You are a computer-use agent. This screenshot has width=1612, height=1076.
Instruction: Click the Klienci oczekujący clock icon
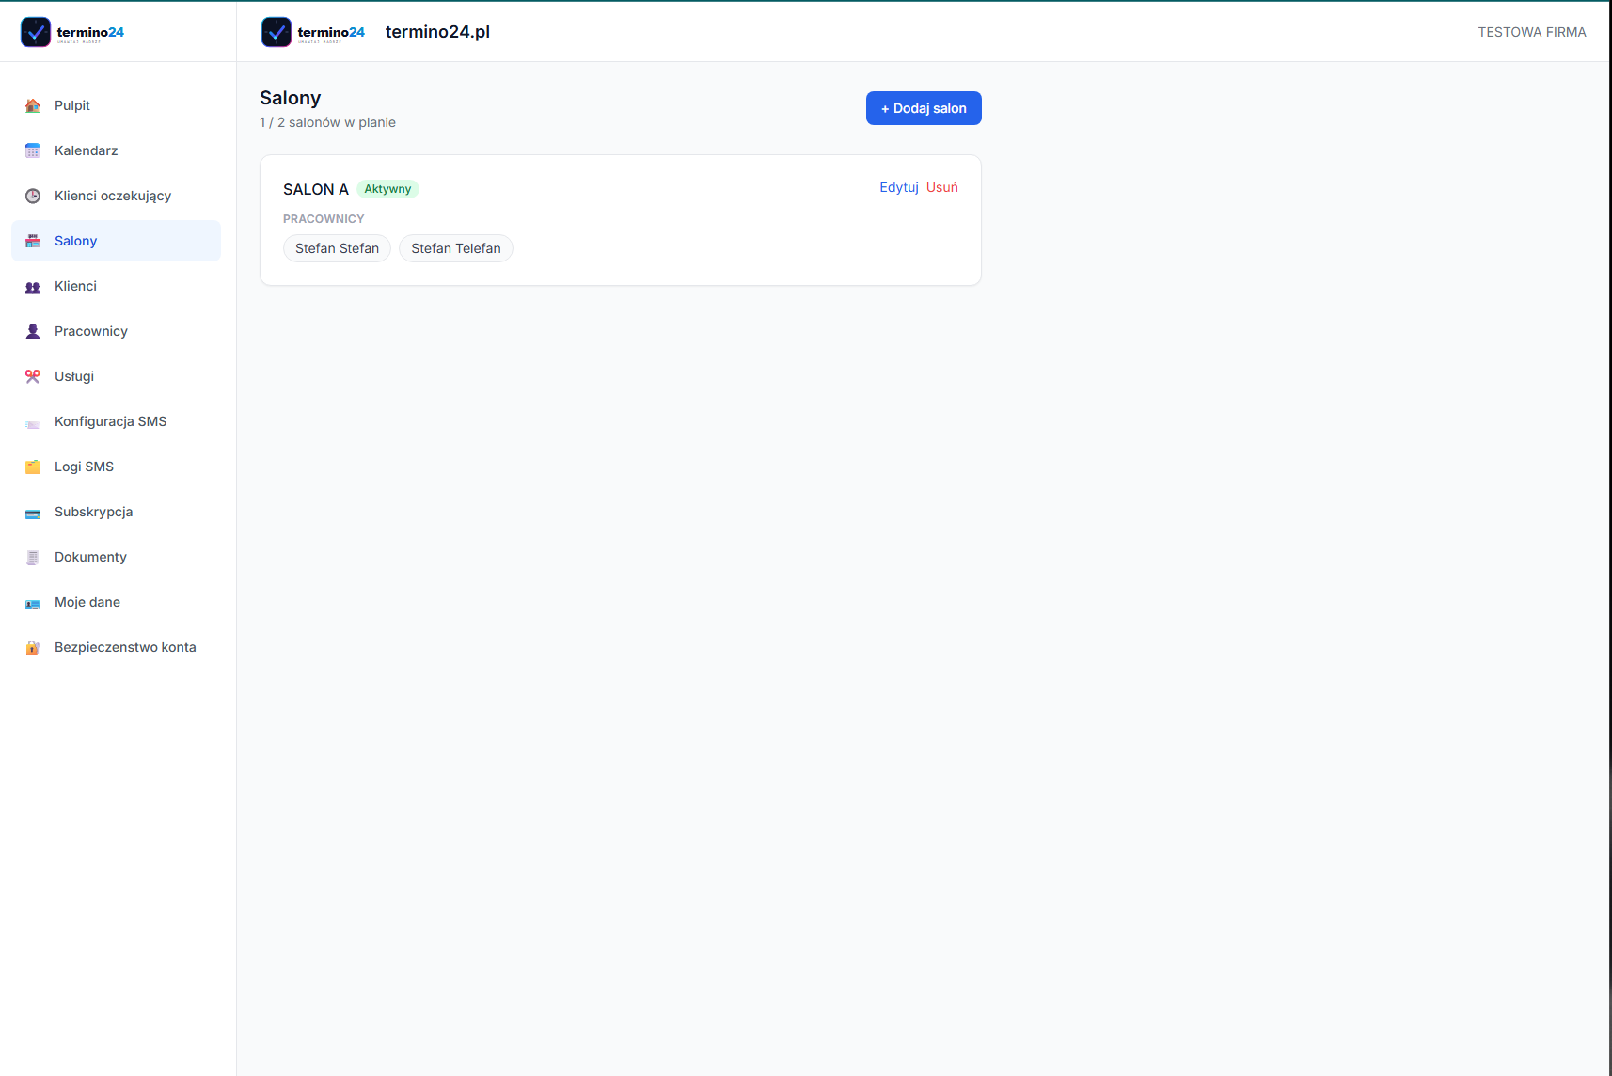(33, 196)
